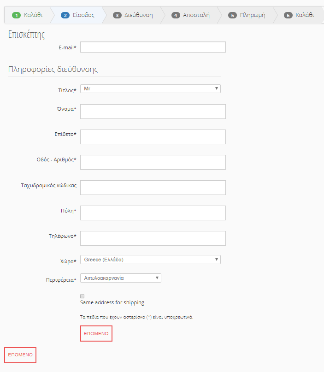Select the Επίθετο input box

pyautogui.click(x=153, y=137)
